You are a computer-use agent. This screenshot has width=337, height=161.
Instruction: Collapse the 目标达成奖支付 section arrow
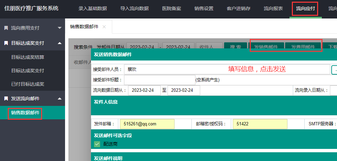[60, 43]
